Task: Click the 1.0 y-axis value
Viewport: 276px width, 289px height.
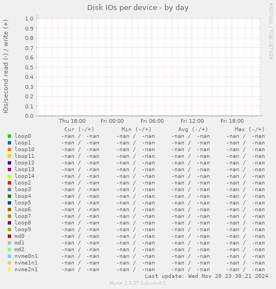Action: 29,18
